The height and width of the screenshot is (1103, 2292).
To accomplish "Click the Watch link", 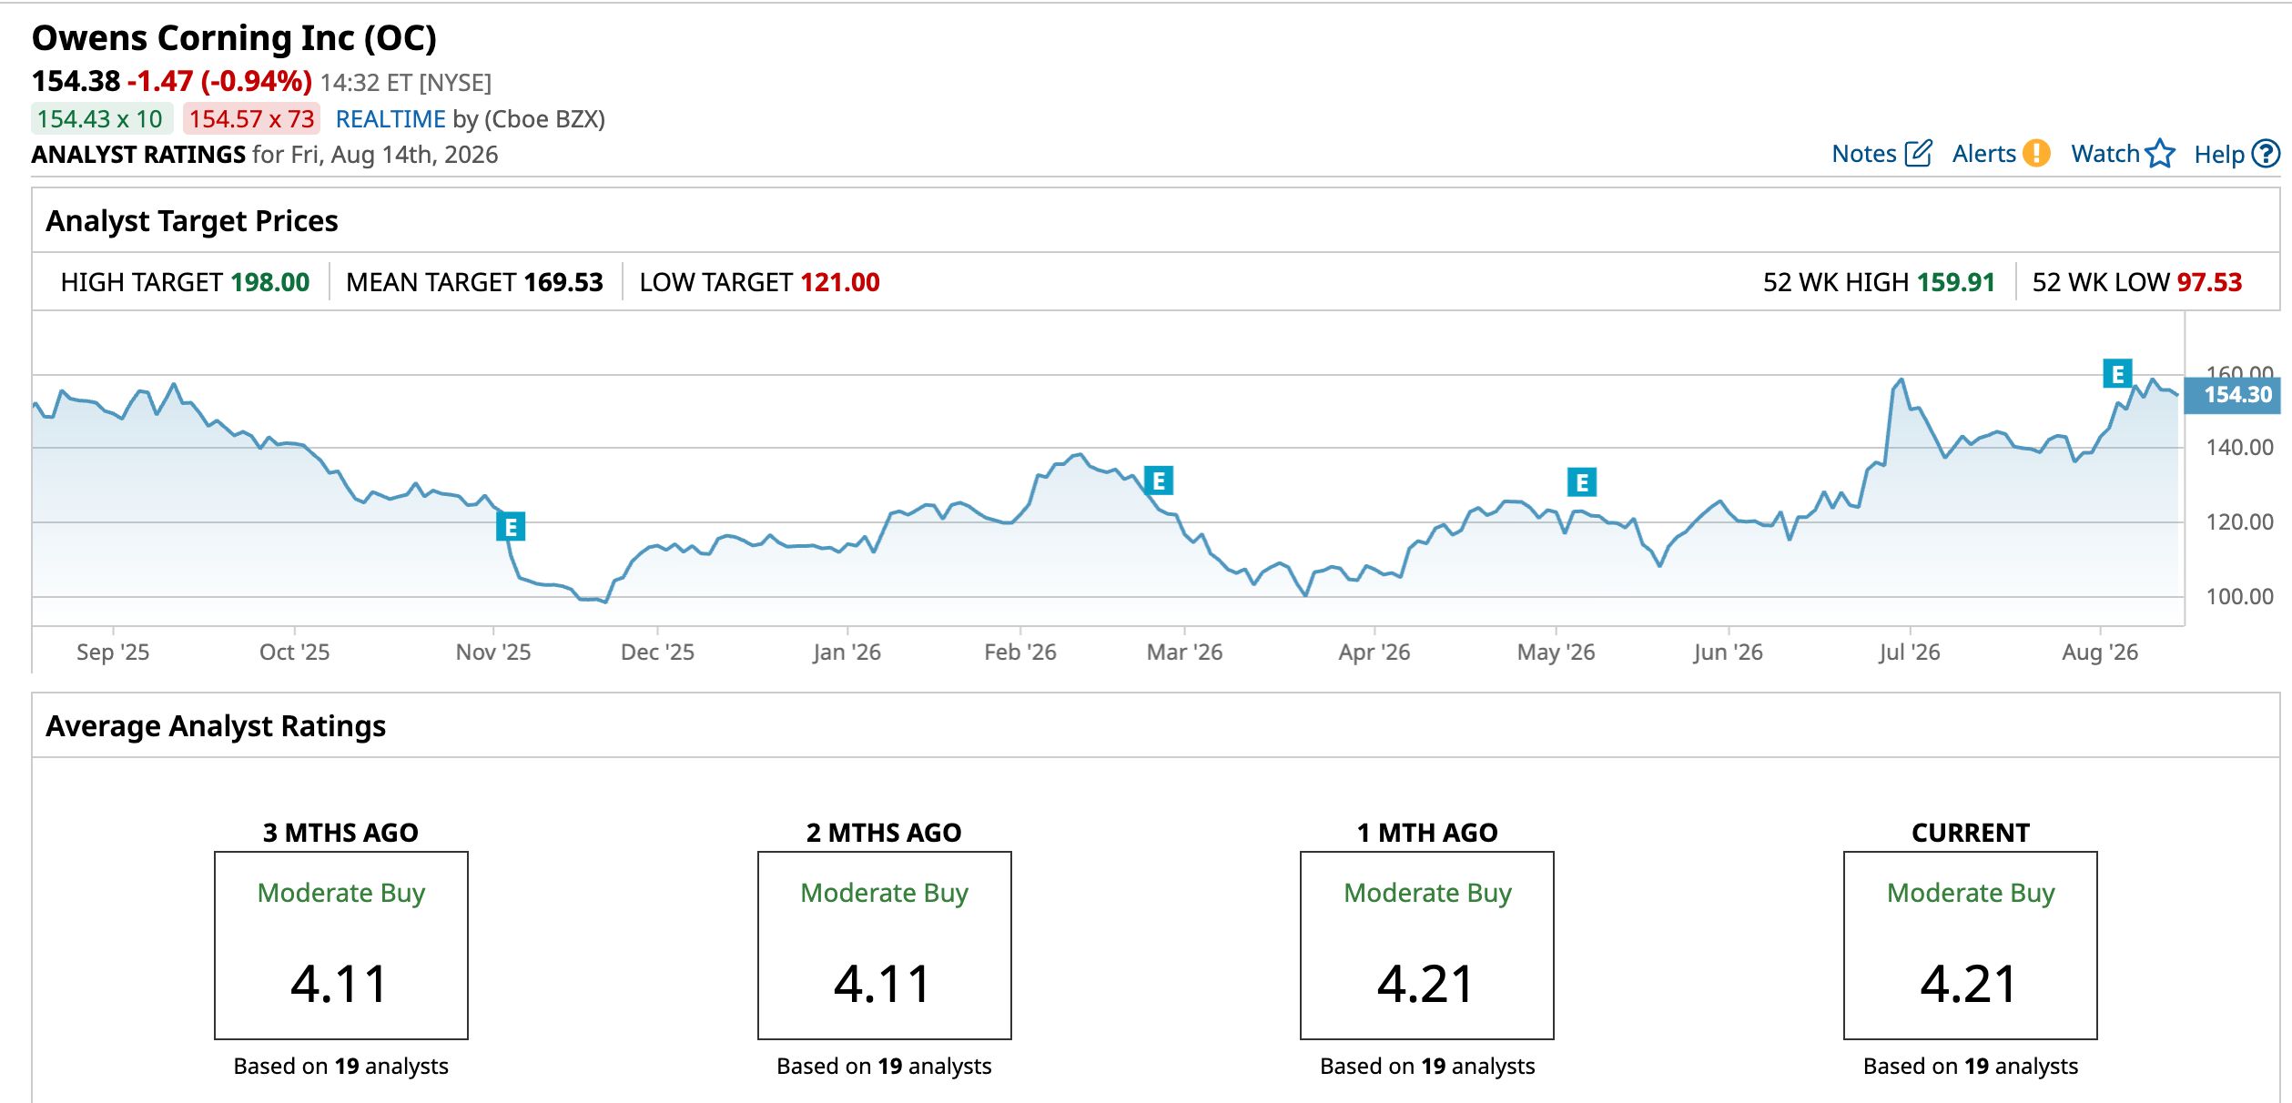I will click(2104, 154).
